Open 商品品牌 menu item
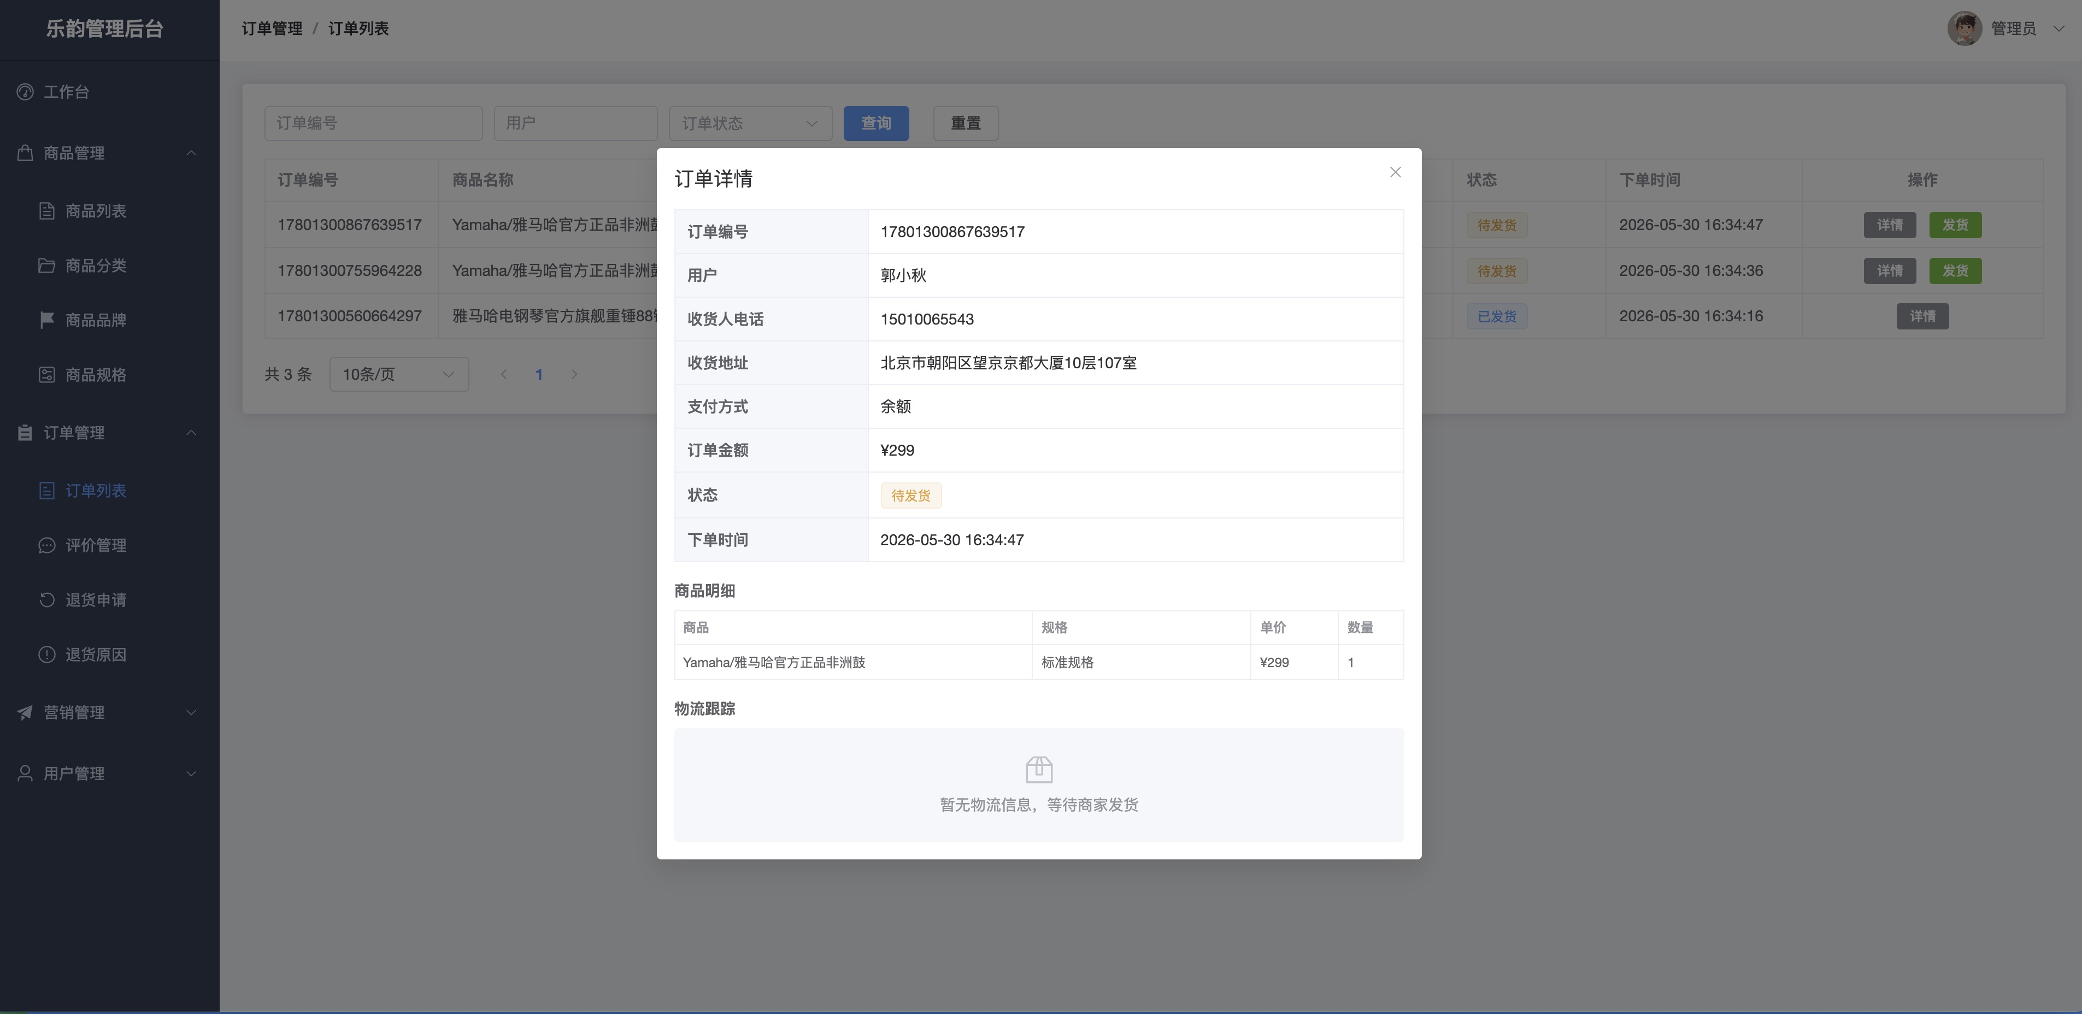 coord(109,320)
